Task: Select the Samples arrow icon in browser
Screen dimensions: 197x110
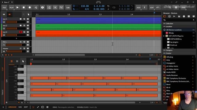Action: pyautogui.click(x=174, y=16)
